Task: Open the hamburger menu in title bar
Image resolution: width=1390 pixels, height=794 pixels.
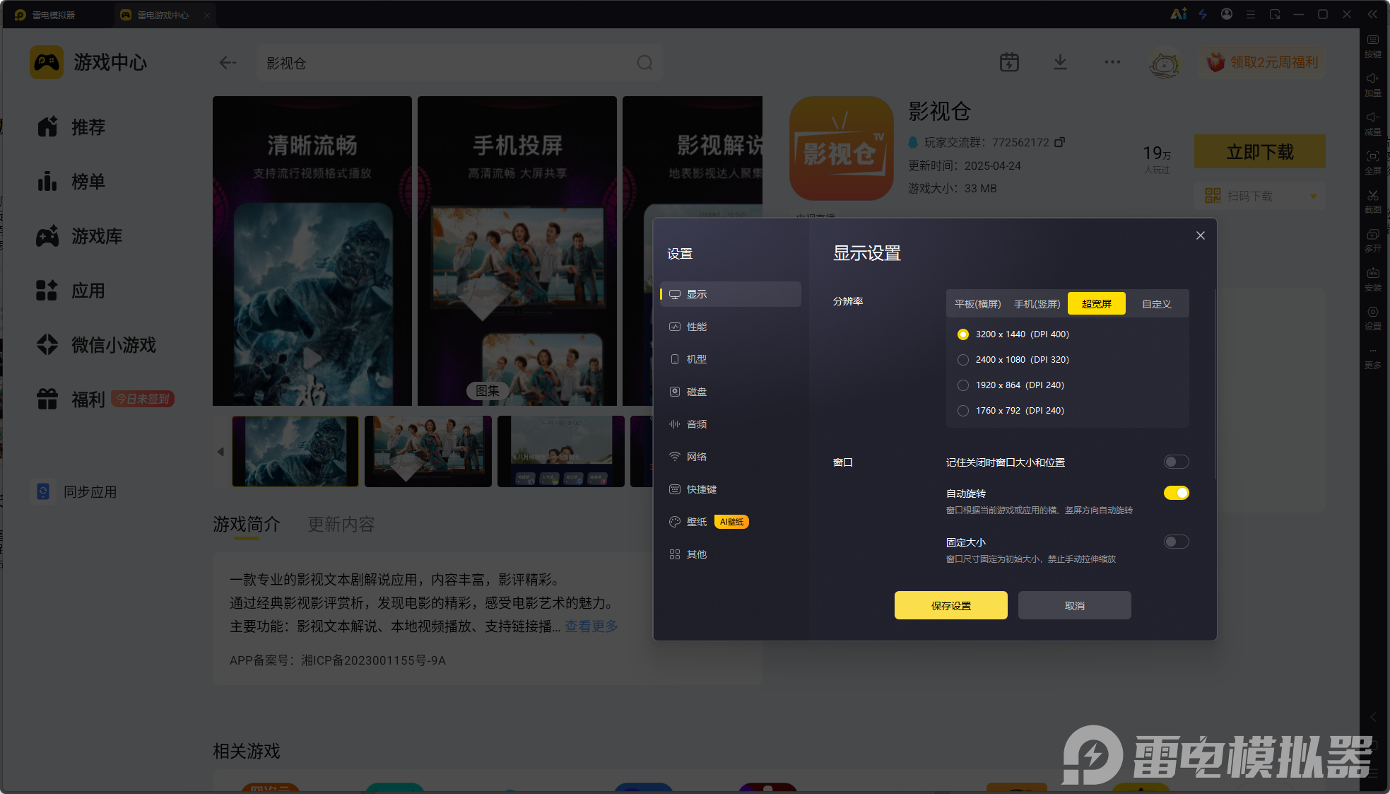Action: tap(1251, 14)
